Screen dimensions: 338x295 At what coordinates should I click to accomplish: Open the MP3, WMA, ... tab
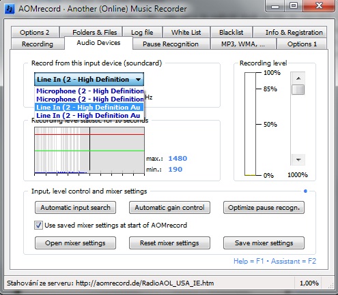pyautogui.click(x=243, y=44)
